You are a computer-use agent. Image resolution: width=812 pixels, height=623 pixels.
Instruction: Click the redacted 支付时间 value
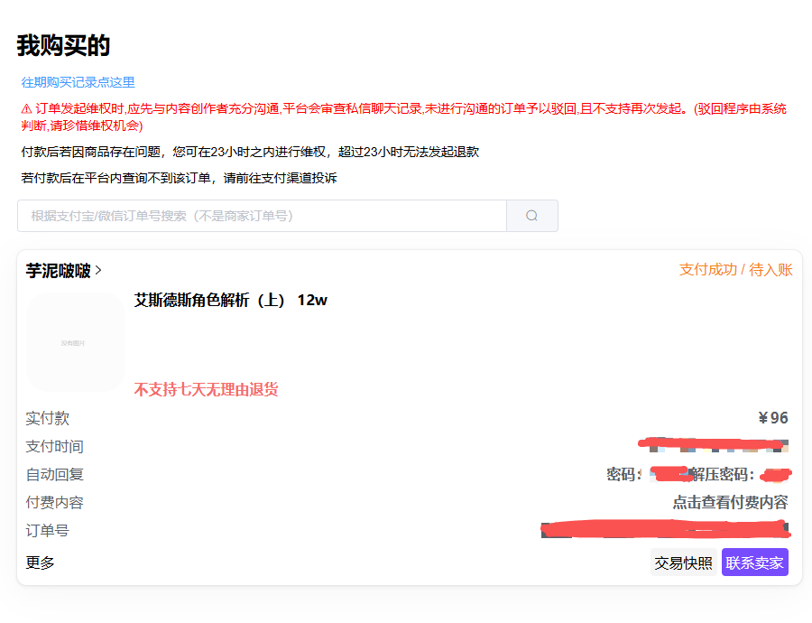click(713, 445)
